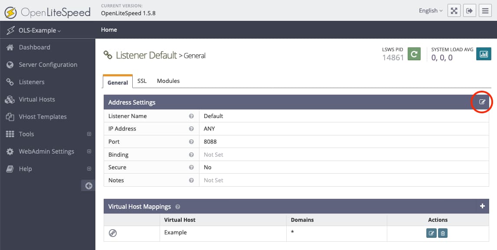Click port value 8088
497x250 pixels.
click(x=210, y=142)
